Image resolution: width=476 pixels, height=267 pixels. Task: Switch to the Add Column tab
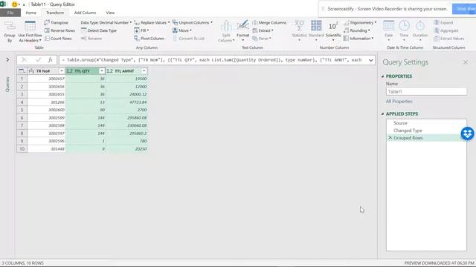tap(85, 13)
